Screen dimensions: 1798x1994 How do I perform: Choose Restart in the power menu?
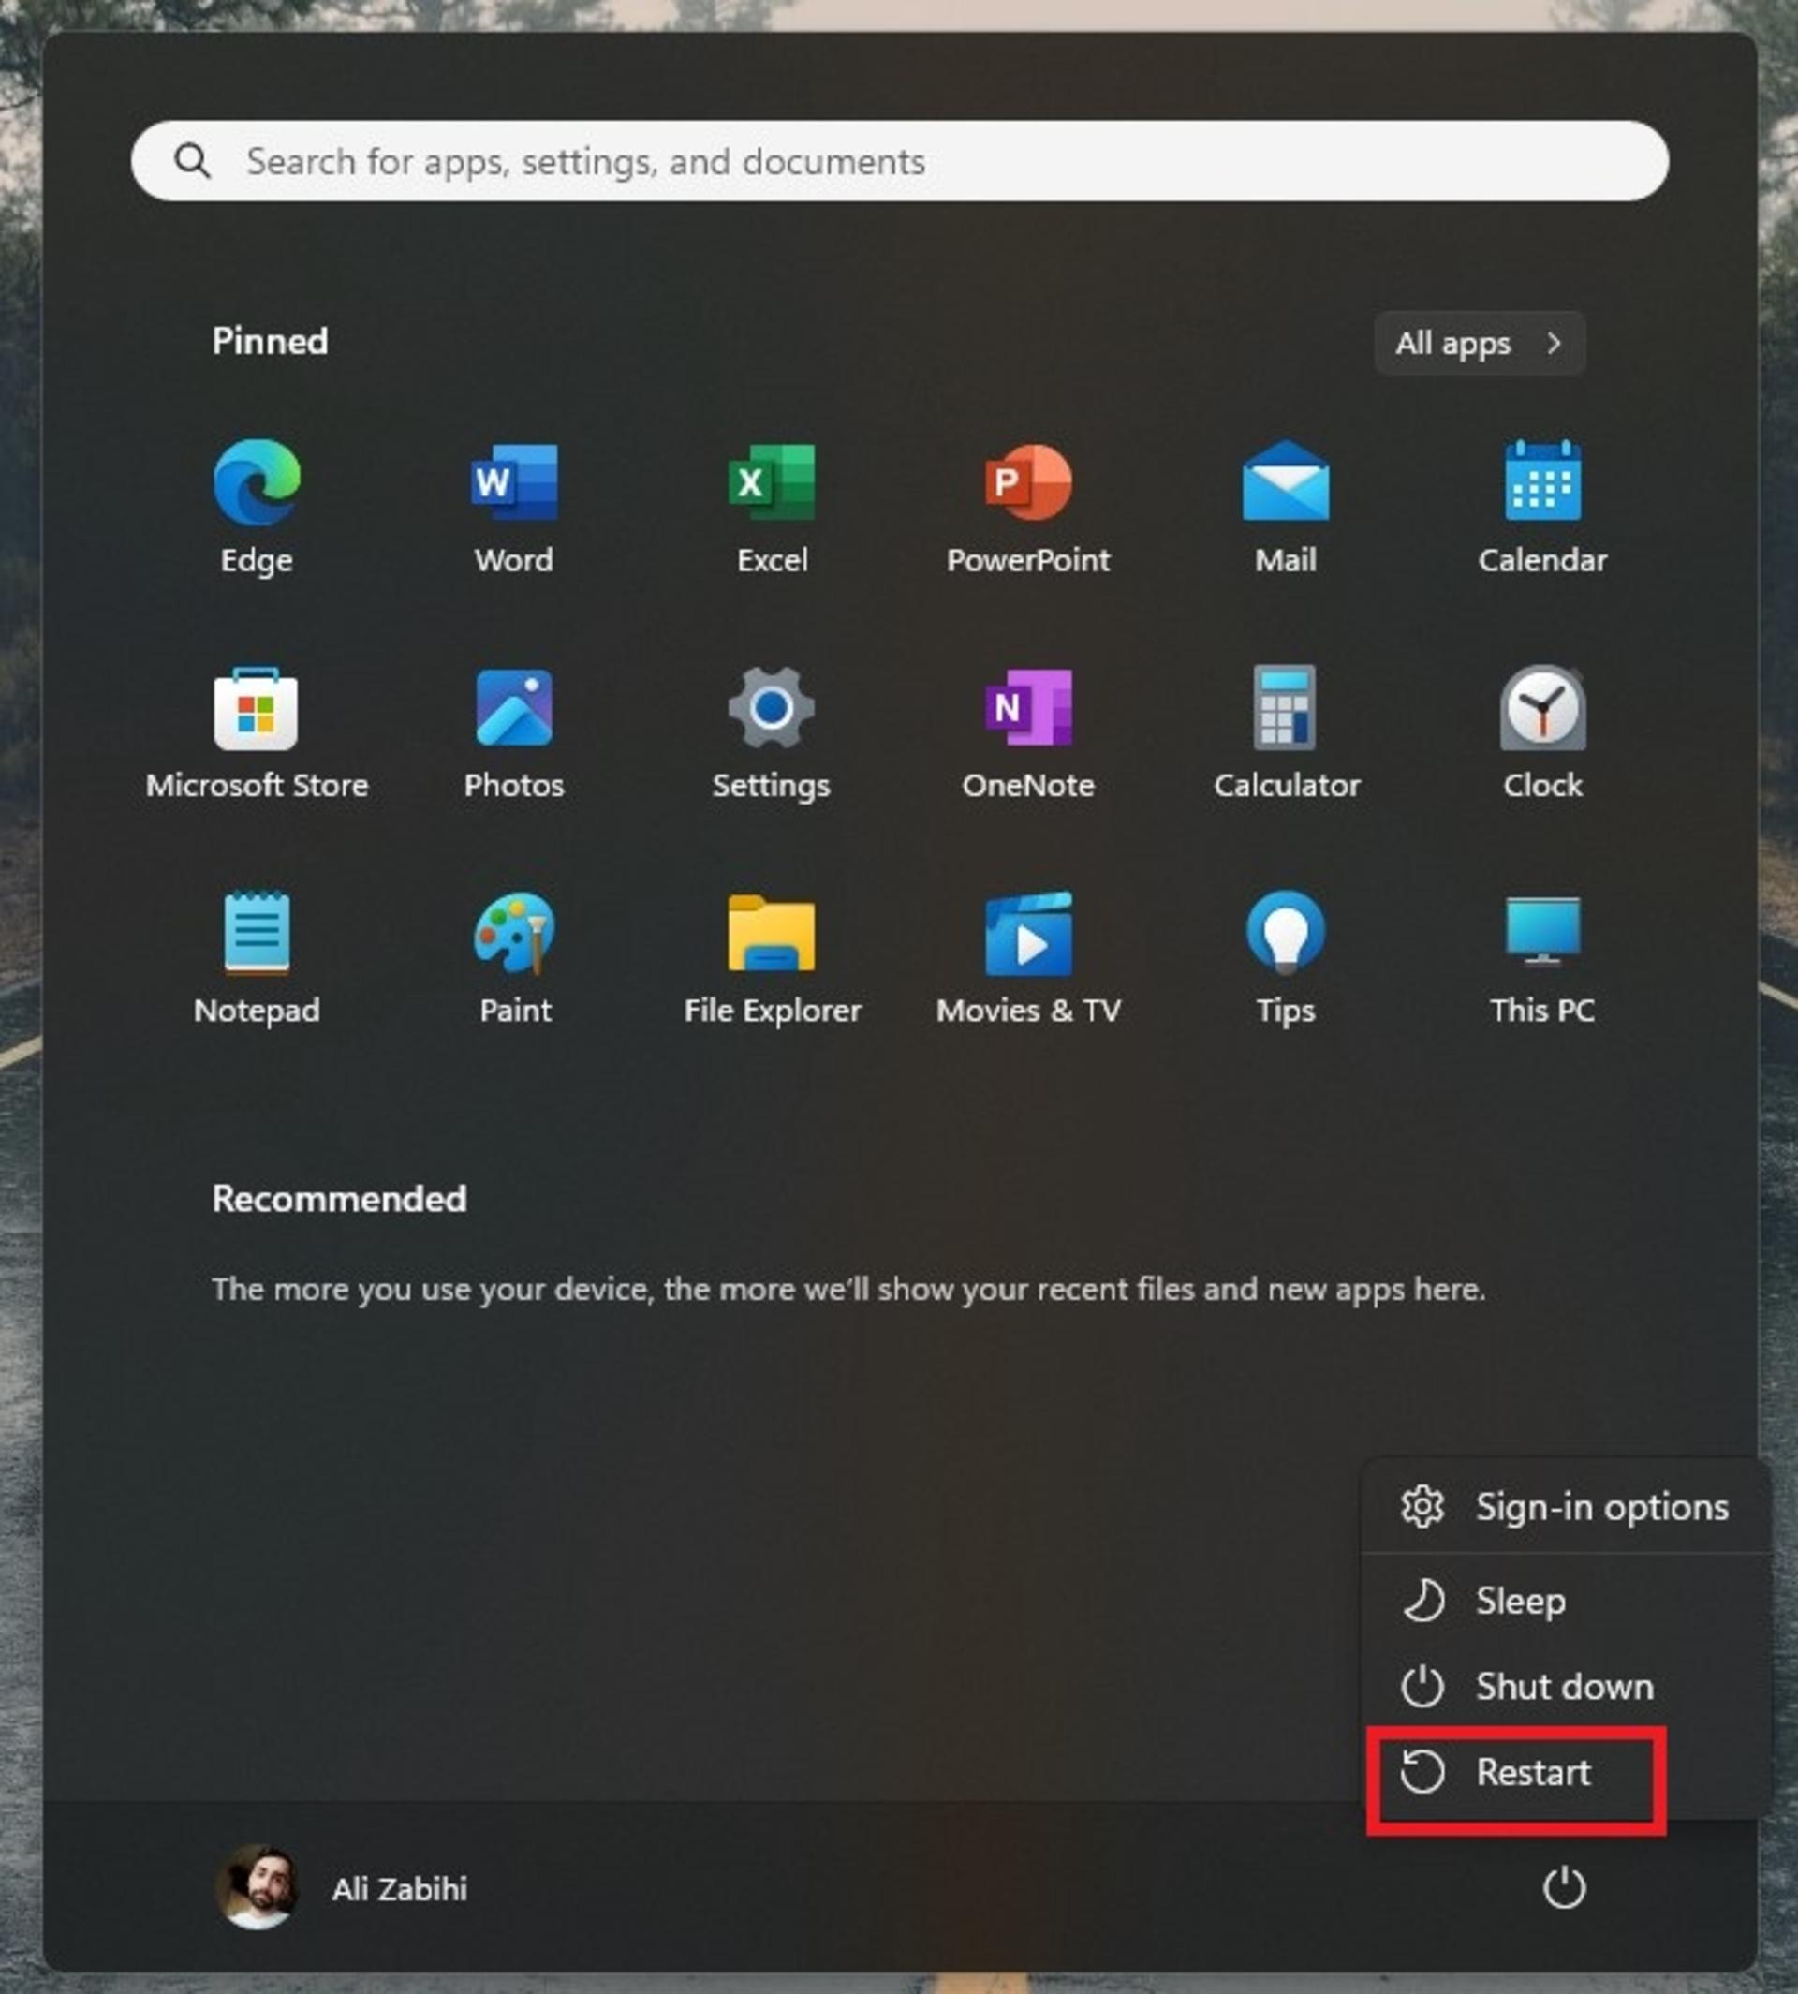(x=1565, y=1773)
